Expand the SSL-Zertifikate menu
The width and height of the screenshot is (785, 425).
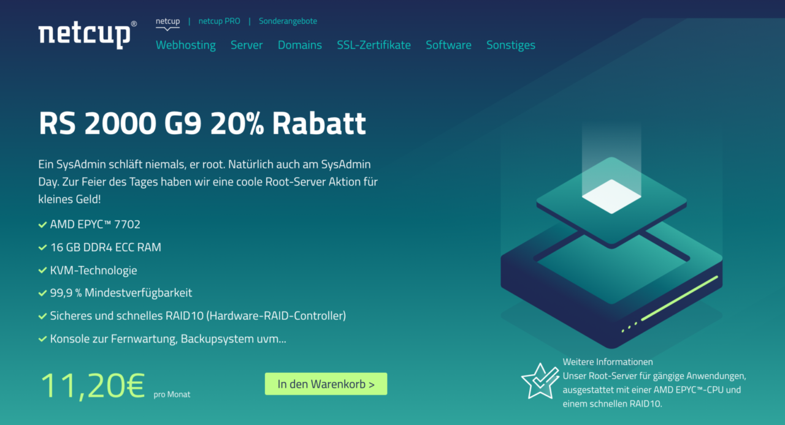point(373,45)
